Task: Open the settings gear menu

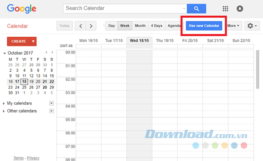Action: [x=252, y=26]
